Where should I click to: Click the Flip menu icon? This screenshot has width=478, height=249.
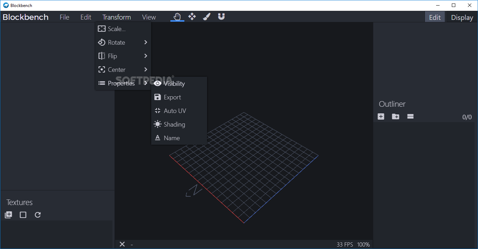pyautogui.click(x=102, y=56)
